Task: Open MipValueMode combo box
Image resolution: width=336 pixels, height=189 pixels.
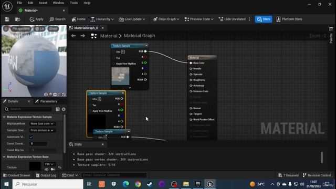Action: click(x=42, y=124)
